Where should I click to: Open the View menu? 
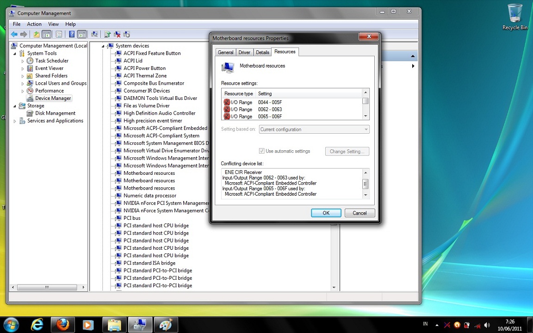53,24
